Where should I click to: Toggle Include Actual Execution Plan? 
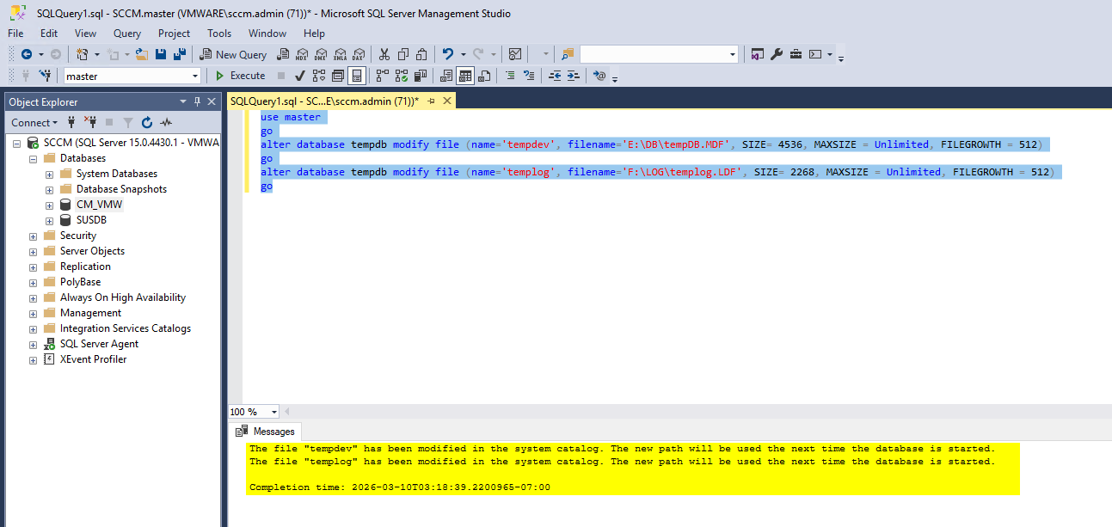click(x=383, y=76)
